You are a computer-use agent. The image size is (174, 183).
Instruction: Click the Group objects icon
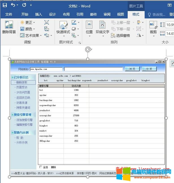[139, 29]
